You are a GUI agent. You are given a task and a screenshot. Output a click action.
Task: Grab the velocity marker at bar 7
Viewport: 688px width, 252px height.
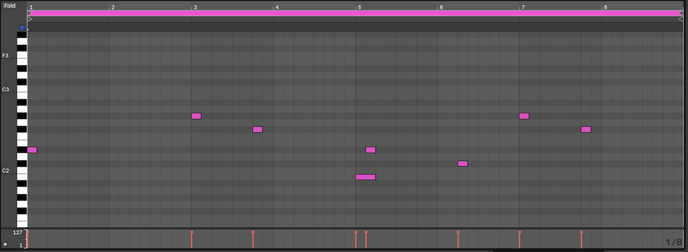tap(519, 233)
